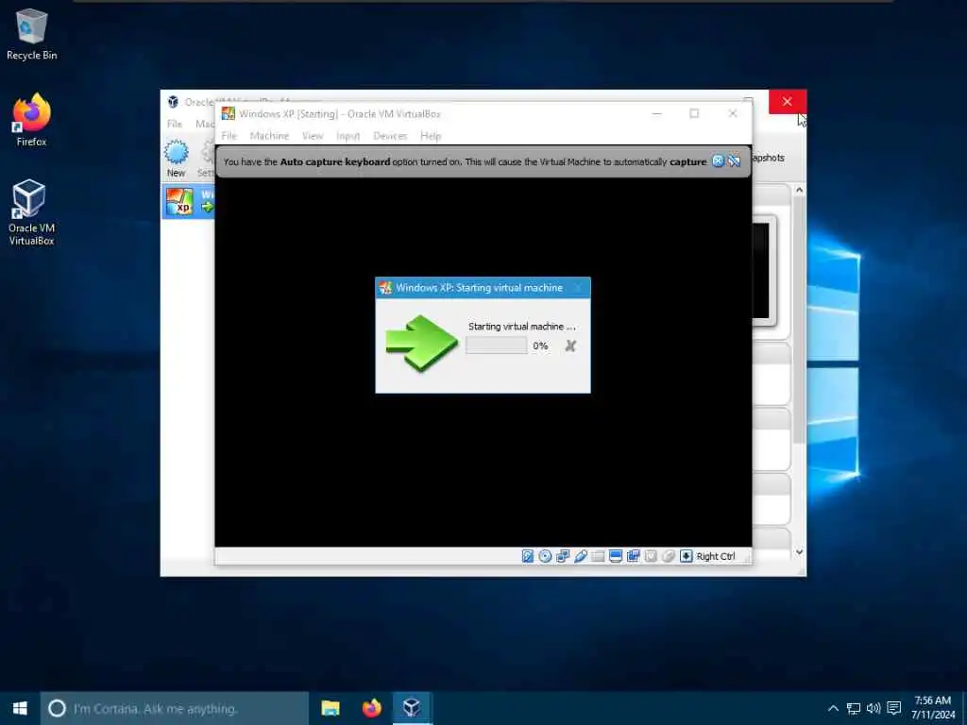The height and width of the screenshot is (725, 967).
Task: Open Recycle Bin desktop icon
Action: [x=31, y=35]
